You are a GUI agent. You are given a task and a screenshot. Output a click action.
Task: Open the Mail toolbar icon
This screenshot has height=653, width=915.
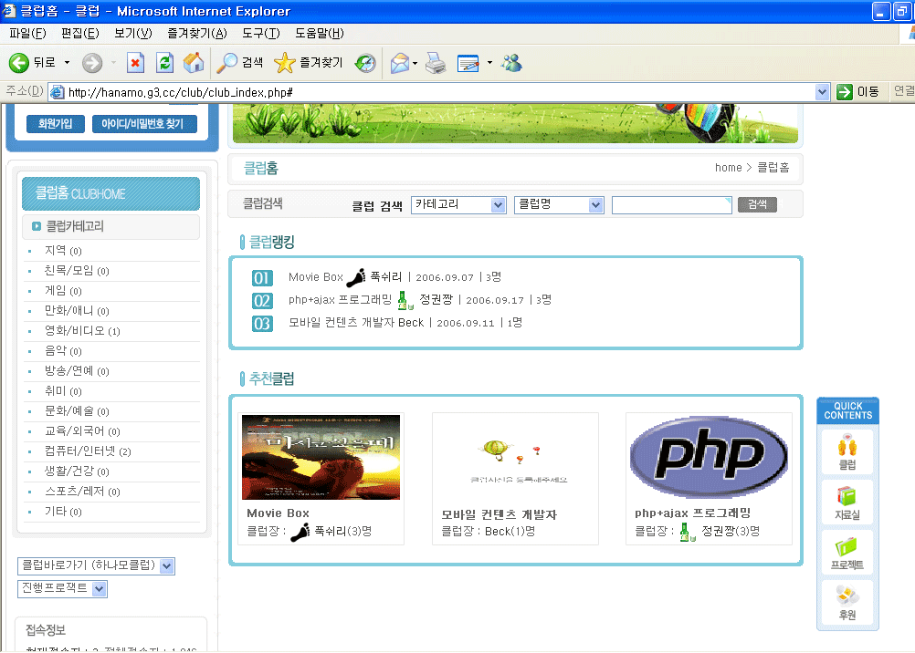tap(400, 63)
